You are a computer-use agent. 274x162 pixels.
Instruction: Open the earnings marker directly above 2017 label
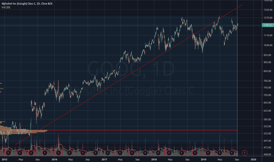[108, 153]
